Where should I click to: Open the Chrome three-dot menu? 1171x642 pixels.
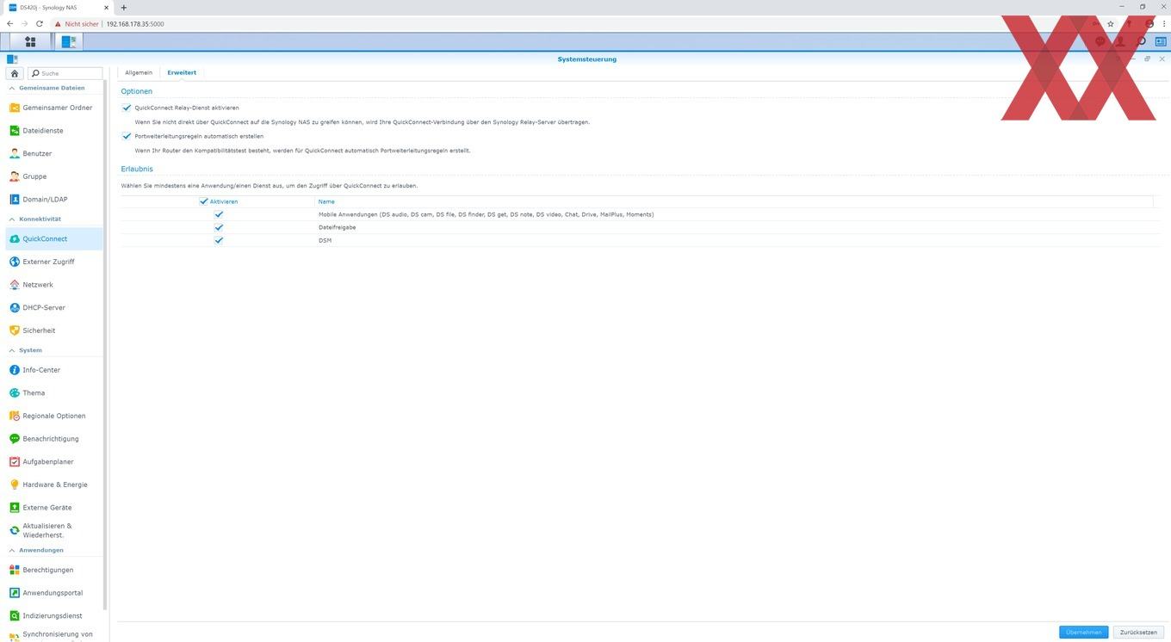pyautogui.click(x=1163, y=24)
